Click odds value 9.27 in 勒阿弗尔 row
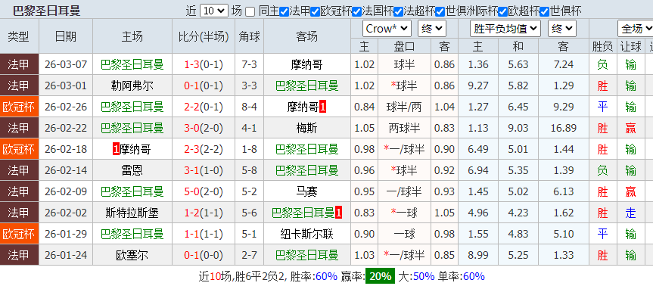The image size is (653, 286). point(477,85)
